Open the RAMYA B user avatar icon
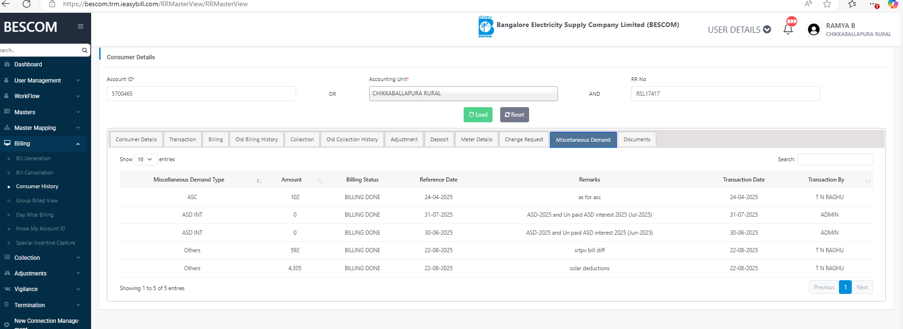Screen dimensions: 903x329 [x=813, y=29]
